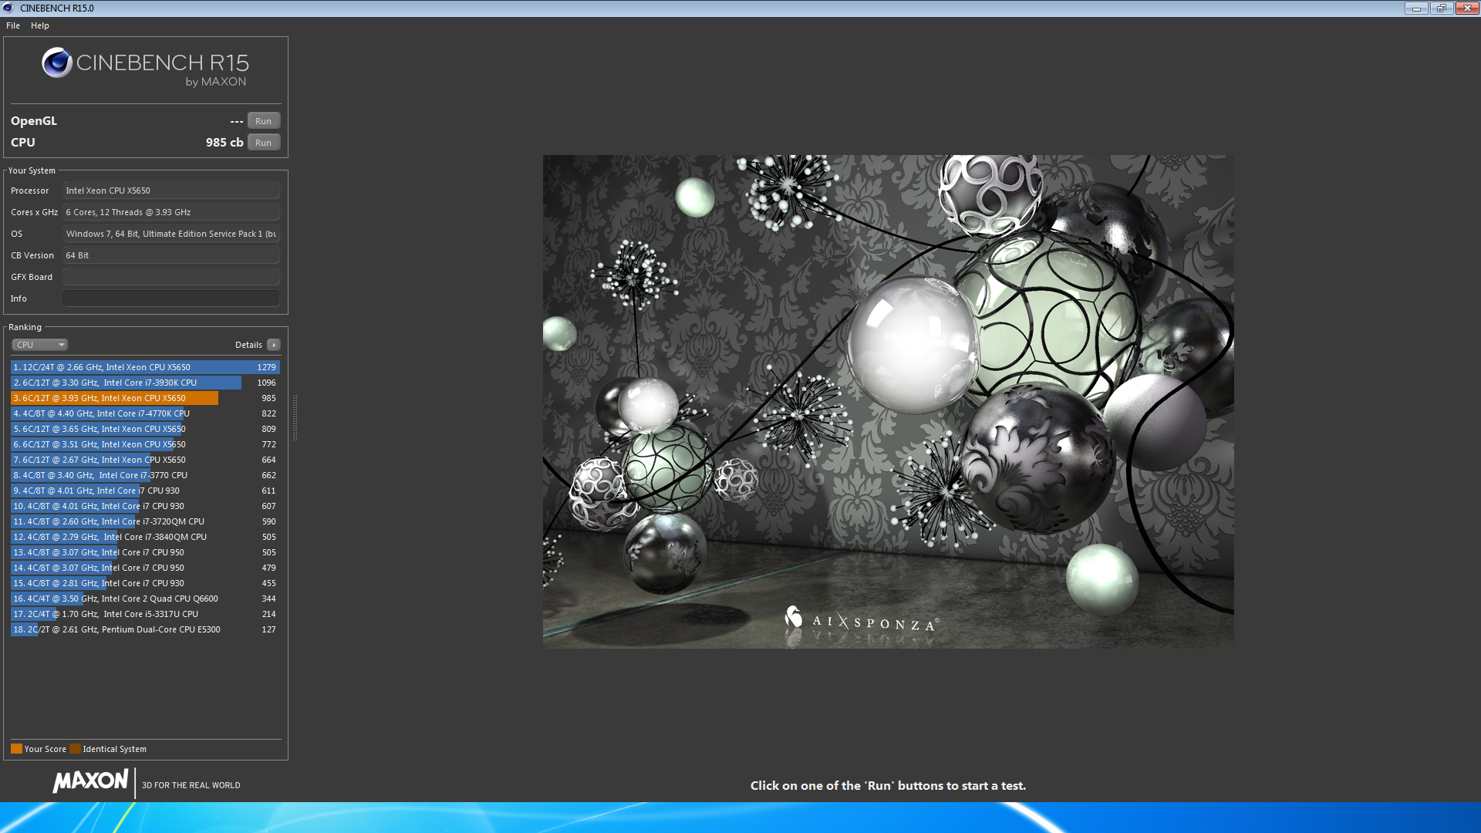This screenshot has height=833, width=1481.
Task: Click the Details label in Ranking
Action: click(x=248, y=345)
